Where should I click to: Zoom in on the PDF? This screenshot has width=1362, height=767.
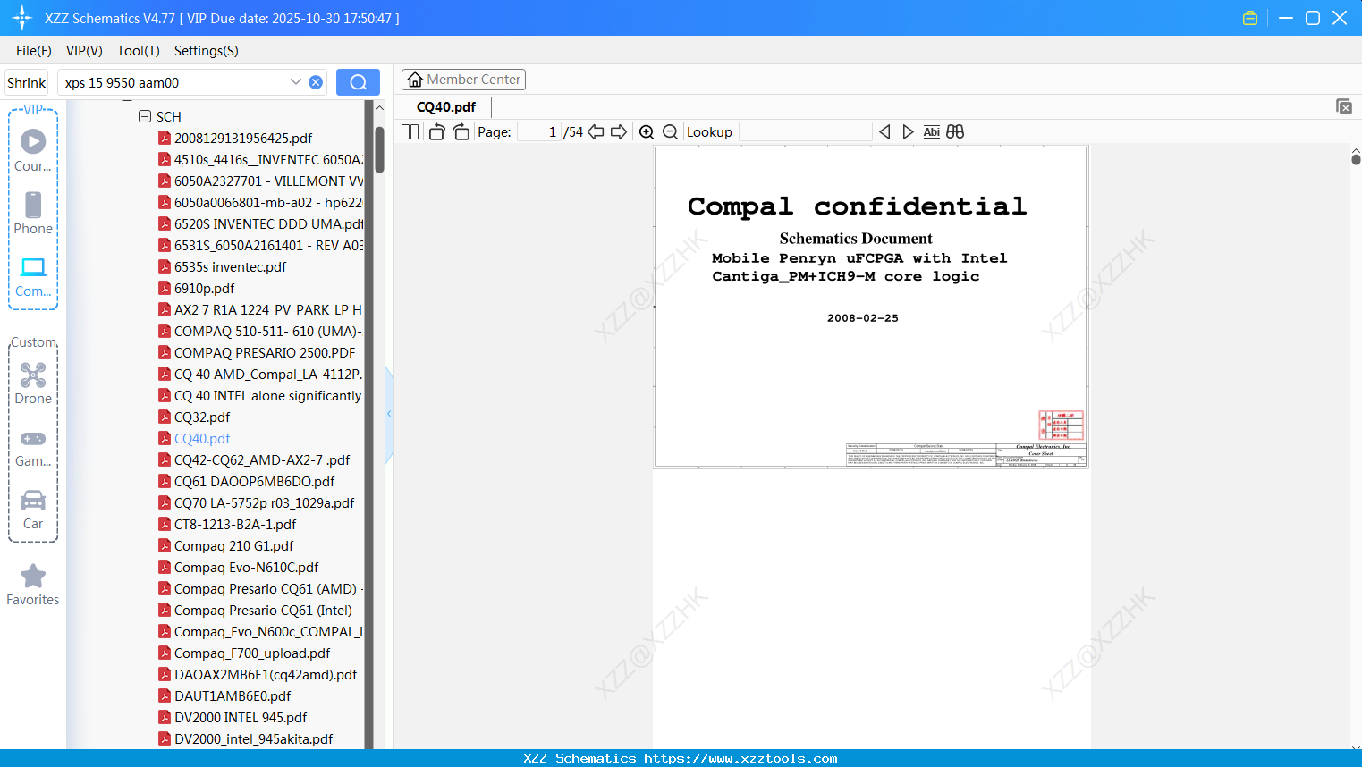tap(647, 132)
